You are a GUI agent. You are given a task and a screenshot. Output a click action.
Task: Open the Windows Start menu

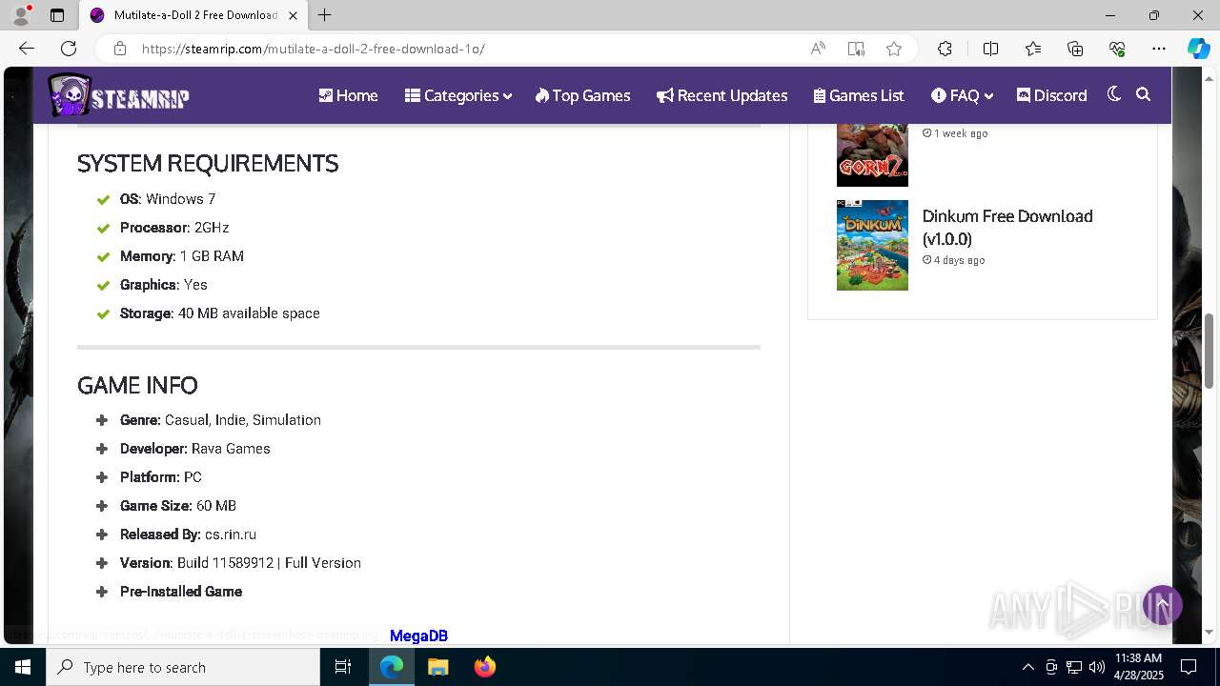coord(23,667)
